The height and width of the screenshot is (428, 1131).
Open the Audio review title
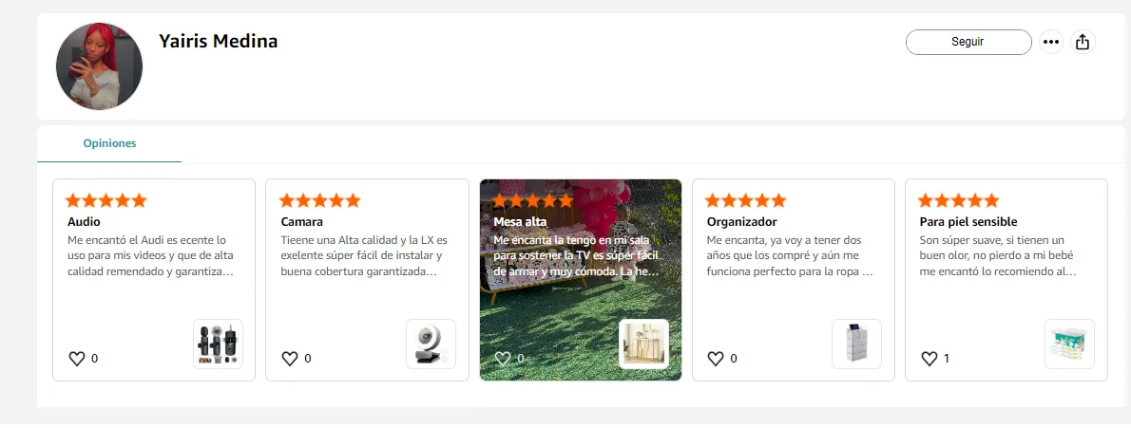(x=84, y=221)
